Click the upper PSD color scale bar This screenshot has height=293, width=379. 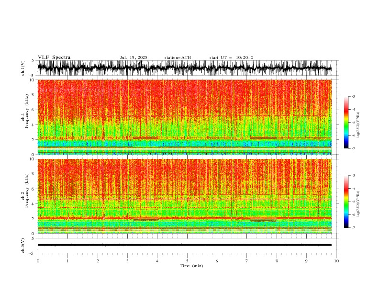pyautogui.click(x=346, y=123)
